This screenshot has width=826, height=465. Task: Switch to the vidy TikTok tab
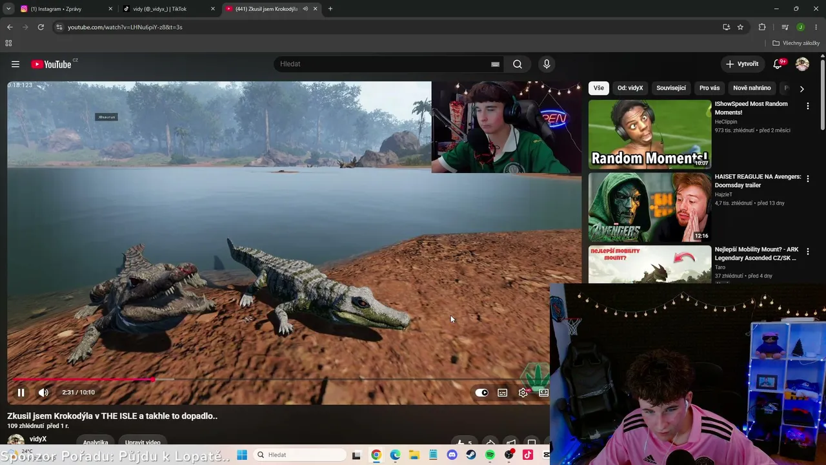[169, 9]
